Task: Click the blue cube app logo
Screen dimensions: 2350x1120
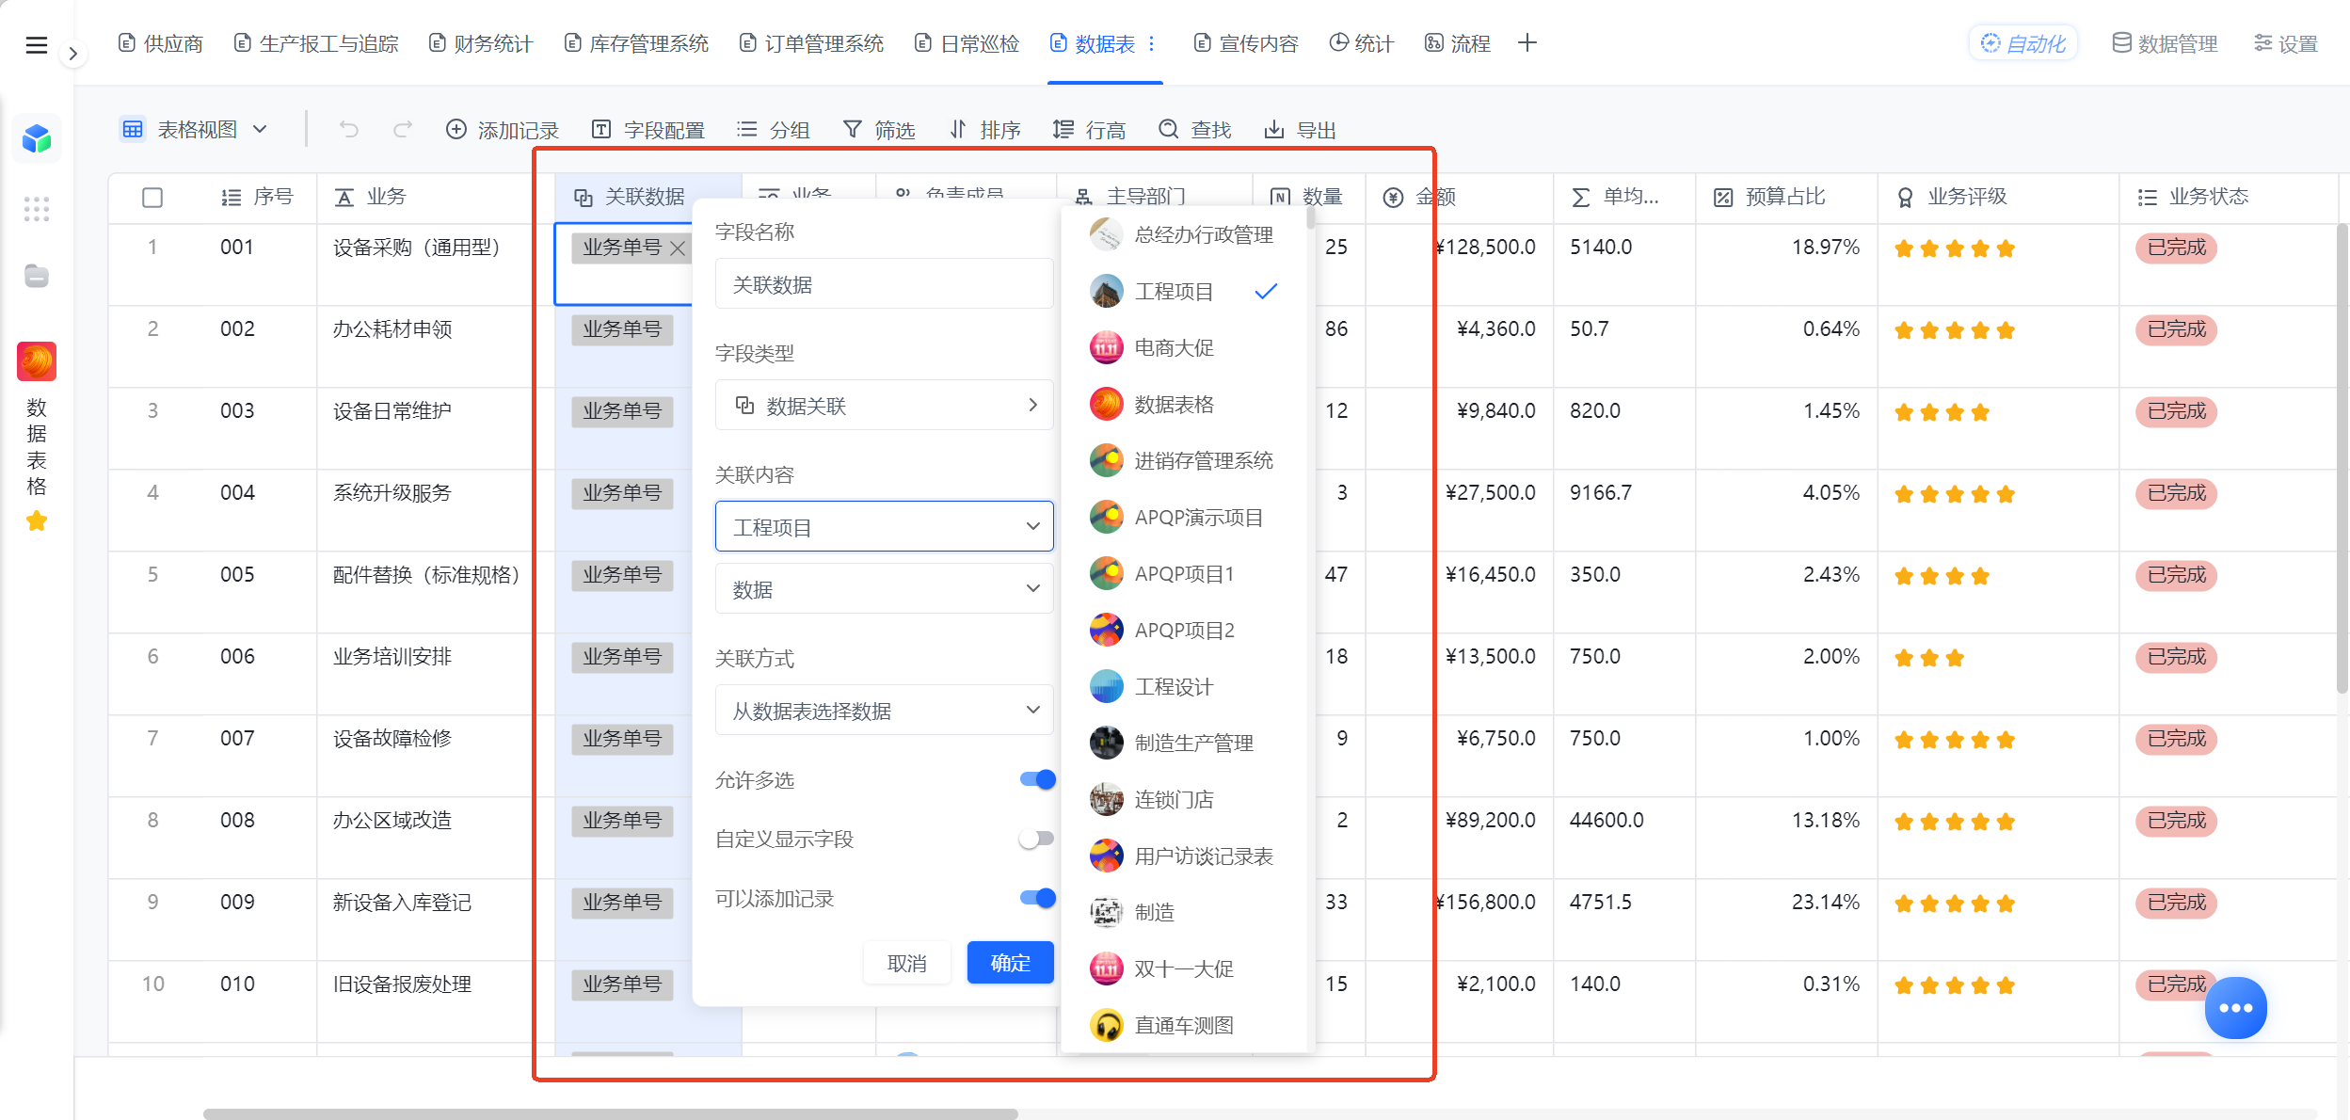Action: tap(37, 139)
